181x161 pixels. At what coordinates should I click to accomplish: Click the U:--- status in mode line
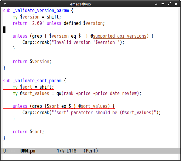click(9, 151)
